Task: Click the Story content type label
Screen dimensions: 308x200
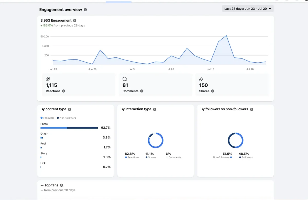Action: [x=44, y=153]
